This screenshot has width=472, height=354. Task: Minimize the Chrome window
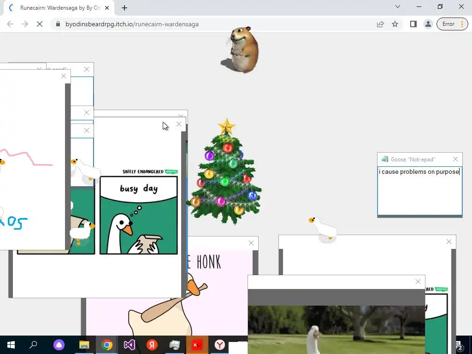pos(419,6)
